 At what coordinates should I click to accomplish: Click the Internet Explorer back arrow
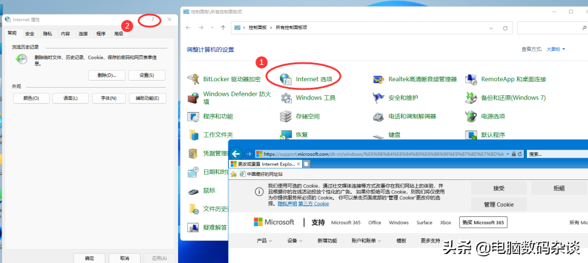click(236, 153)
